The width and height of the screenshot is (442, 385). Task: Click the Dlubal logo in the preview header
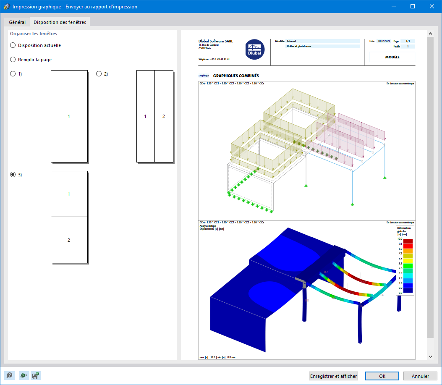[255, 50]
